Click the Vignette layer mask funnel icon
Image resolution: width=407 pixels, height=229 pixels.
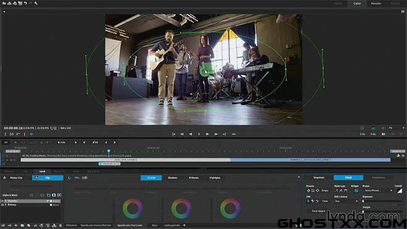pyautogui.click(x=47, y=201)
